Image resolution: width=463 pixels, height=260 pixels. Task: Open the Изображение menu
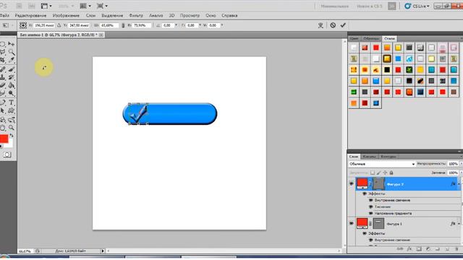[66, 15]
